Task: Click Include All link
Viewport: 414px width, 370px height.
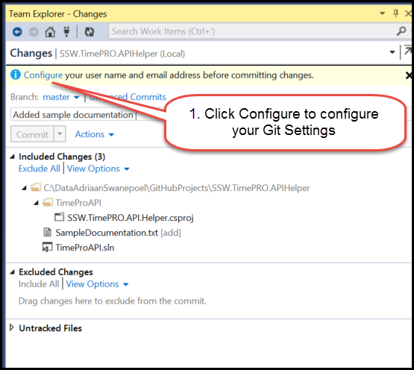Action: pyautogui.click(x=39, y=284)
